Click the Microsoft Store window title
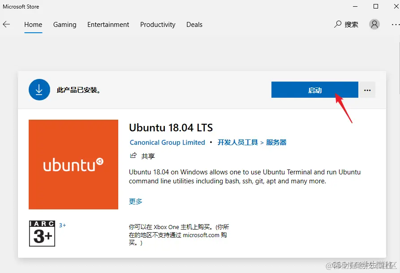Viewport: 400px width, 273px height. point(21,7)
